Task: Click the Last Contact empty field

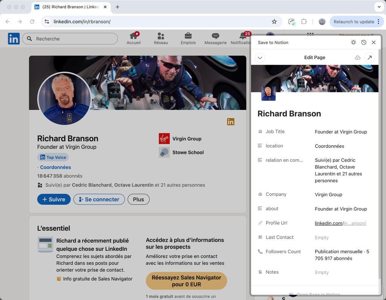Action: point(322,238)
